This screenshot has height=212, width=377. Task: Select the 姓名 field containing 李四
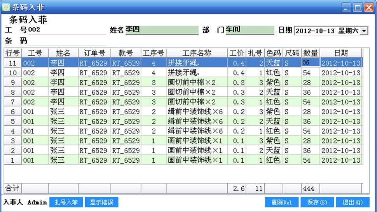162,30
